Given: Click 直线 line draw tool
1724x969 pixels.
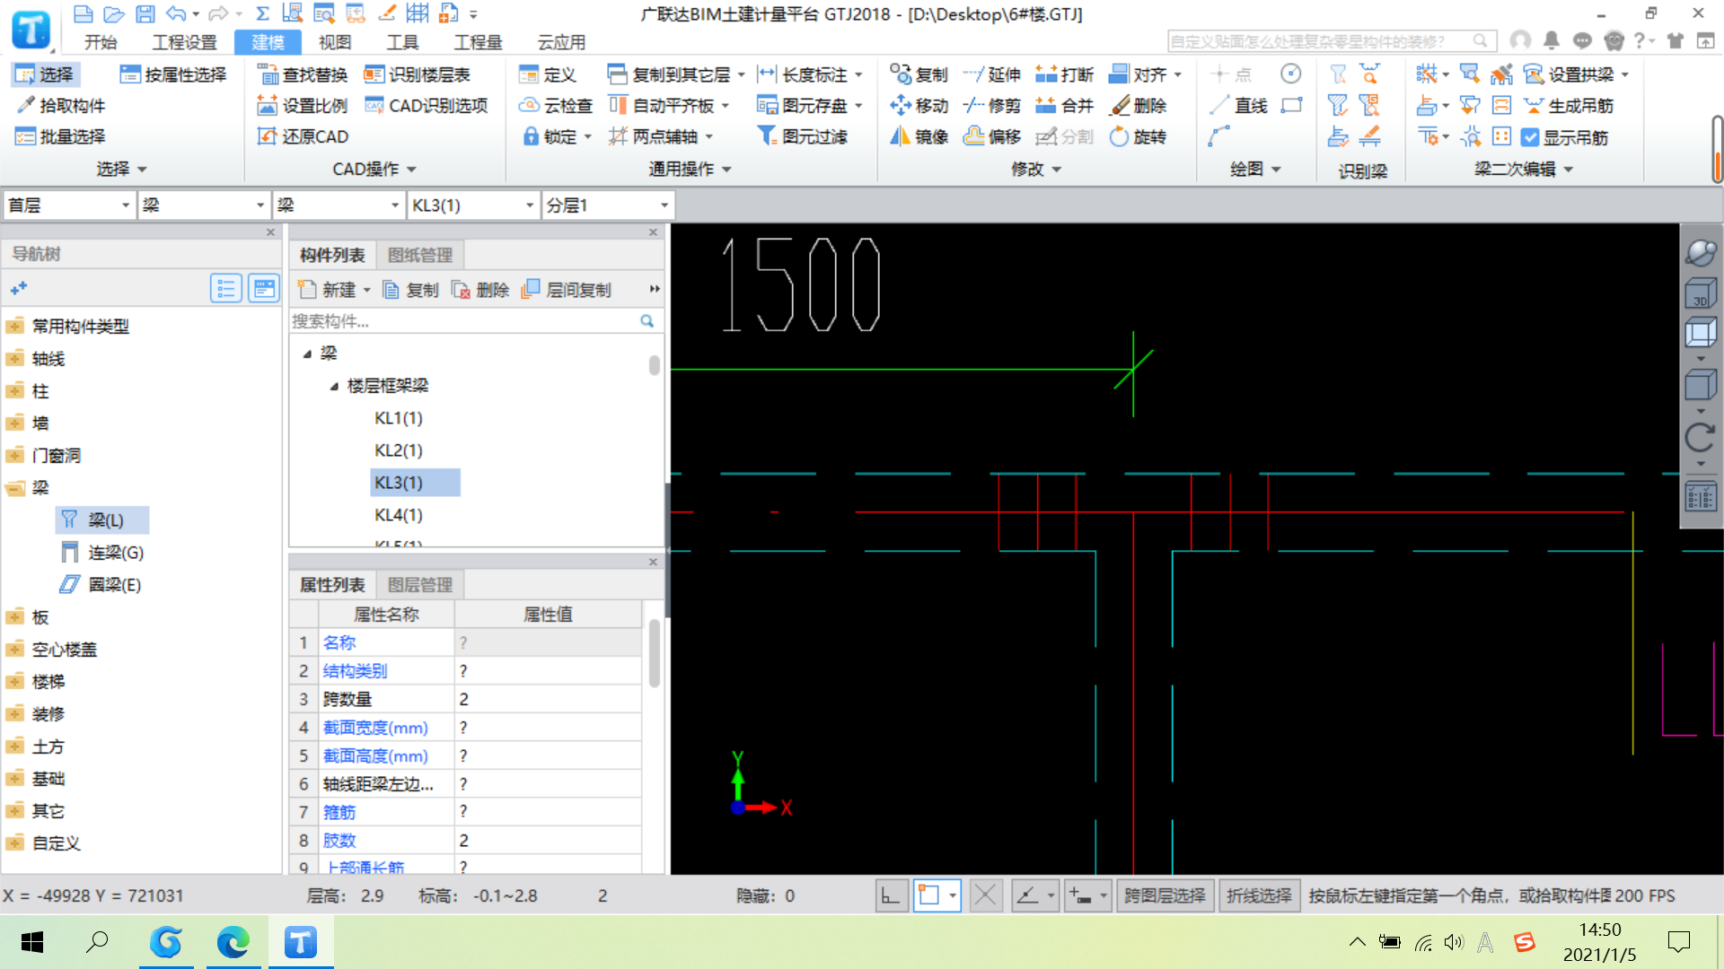Looking at the screenshot, I should point(1238,106).
